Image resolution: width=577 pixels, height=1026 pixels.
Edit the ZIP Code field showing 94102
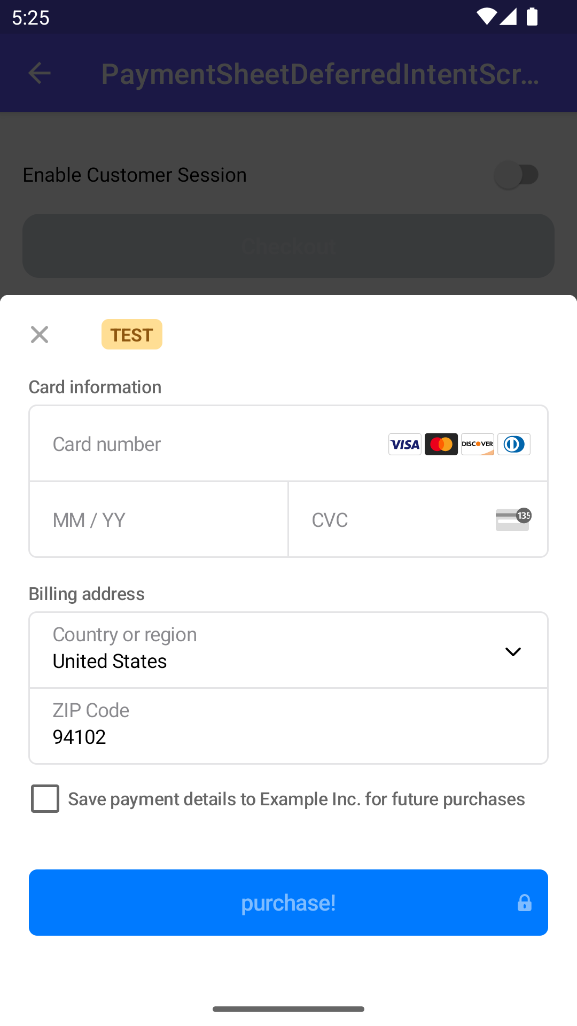coord(288,726)
